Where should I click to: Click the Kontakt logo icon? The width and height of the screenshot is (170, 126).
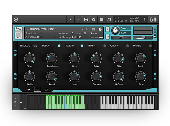coord(16,20)
